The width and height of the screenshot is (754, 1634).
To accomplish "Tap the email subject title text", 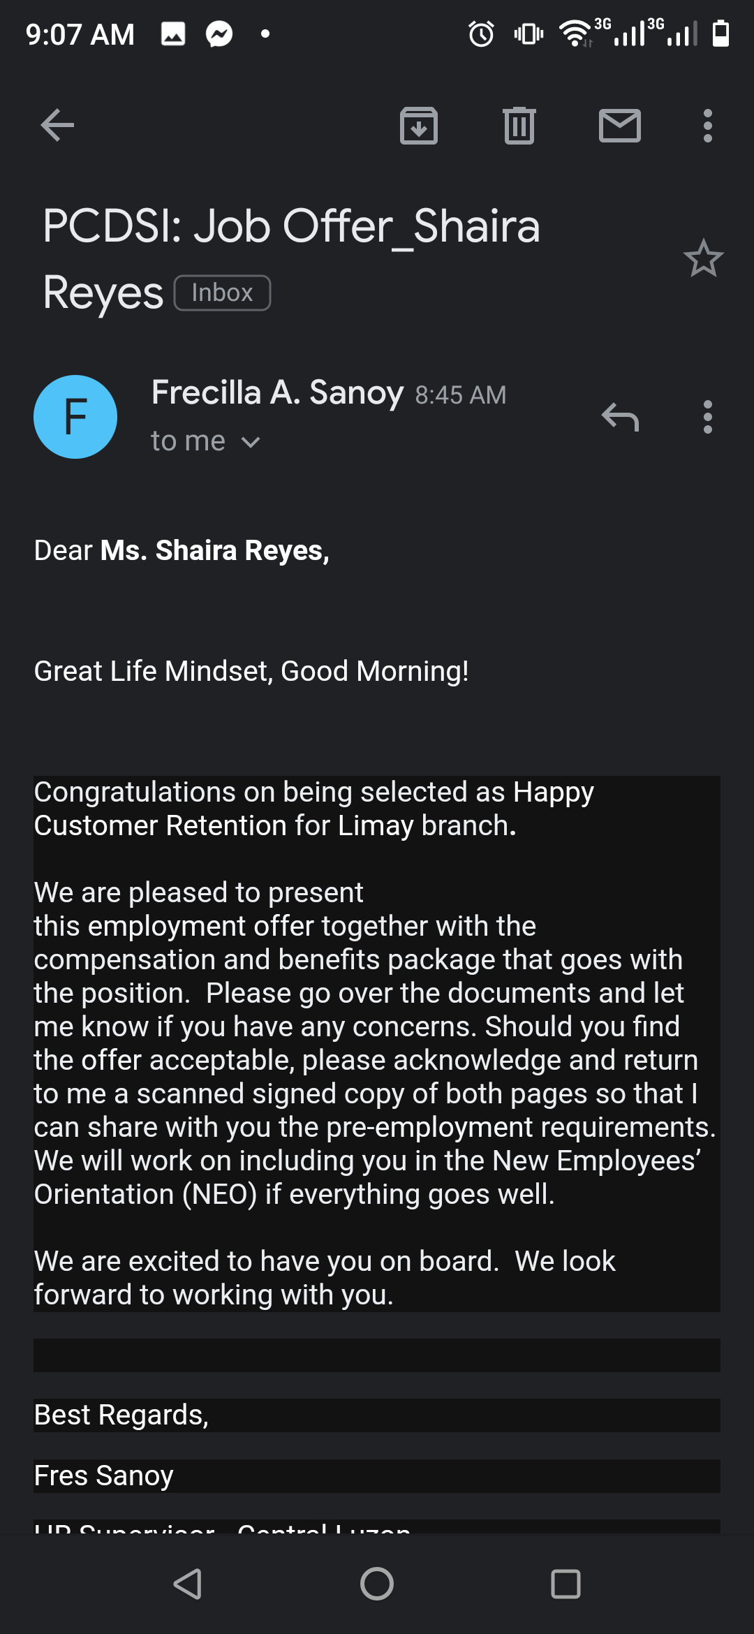I will tap(292, 260).
